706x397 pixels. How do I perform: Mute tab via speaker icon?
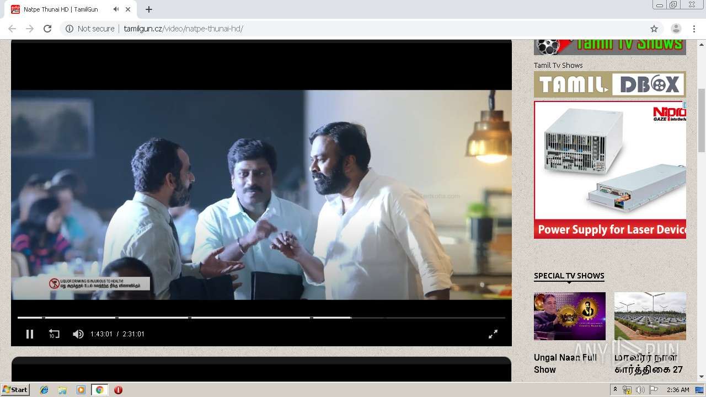tap(116, 9)
